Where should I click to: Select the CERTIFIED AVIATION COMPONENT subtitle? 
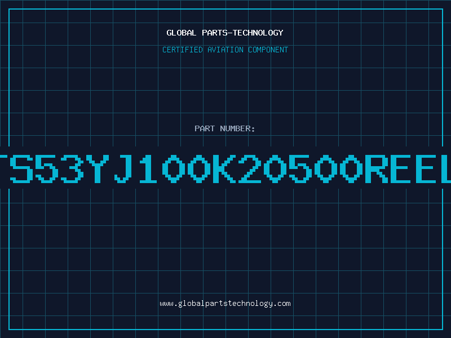pyautogui.click(x=225, y=50)
